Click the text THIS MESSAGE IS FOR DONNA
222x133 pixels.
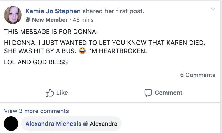tap(51, 32)
